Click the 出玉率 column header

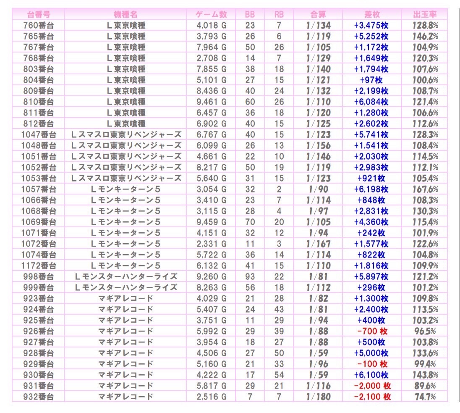pos(424,14)
